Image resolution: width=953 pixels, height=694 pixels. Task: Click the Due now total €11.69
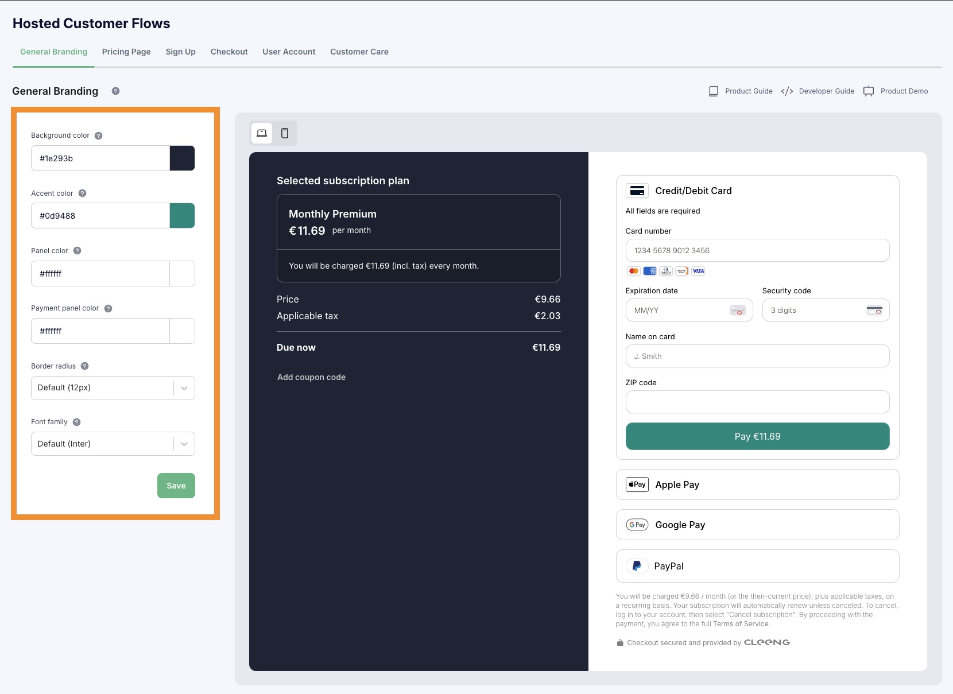click(546, 347)
